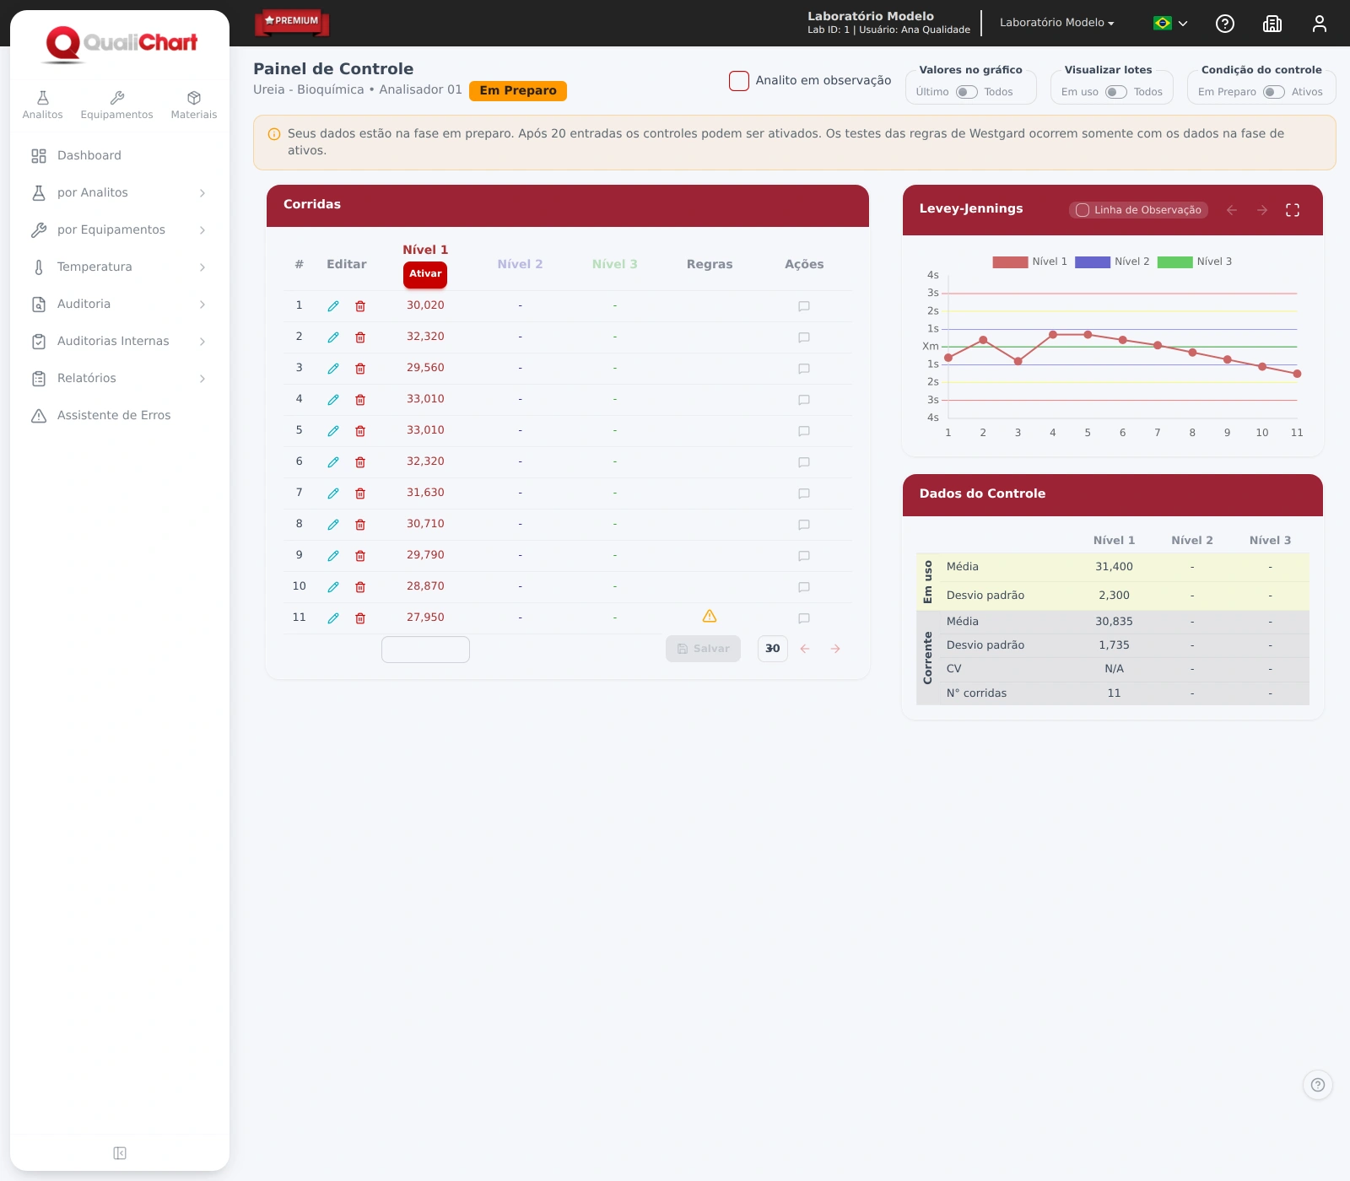The image size is (1350, 1181).
Task: Expand por Equipamentos menu
Action: coord(120,229)
